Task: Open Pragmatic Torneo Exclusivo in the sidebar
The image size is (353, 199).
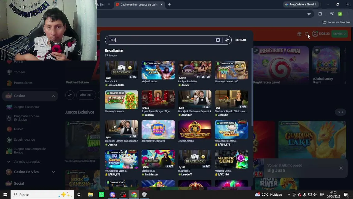Action: tap(26, 118)
